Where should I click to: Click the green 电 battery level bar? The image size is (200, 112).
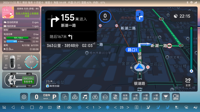[x=18, y=38]
